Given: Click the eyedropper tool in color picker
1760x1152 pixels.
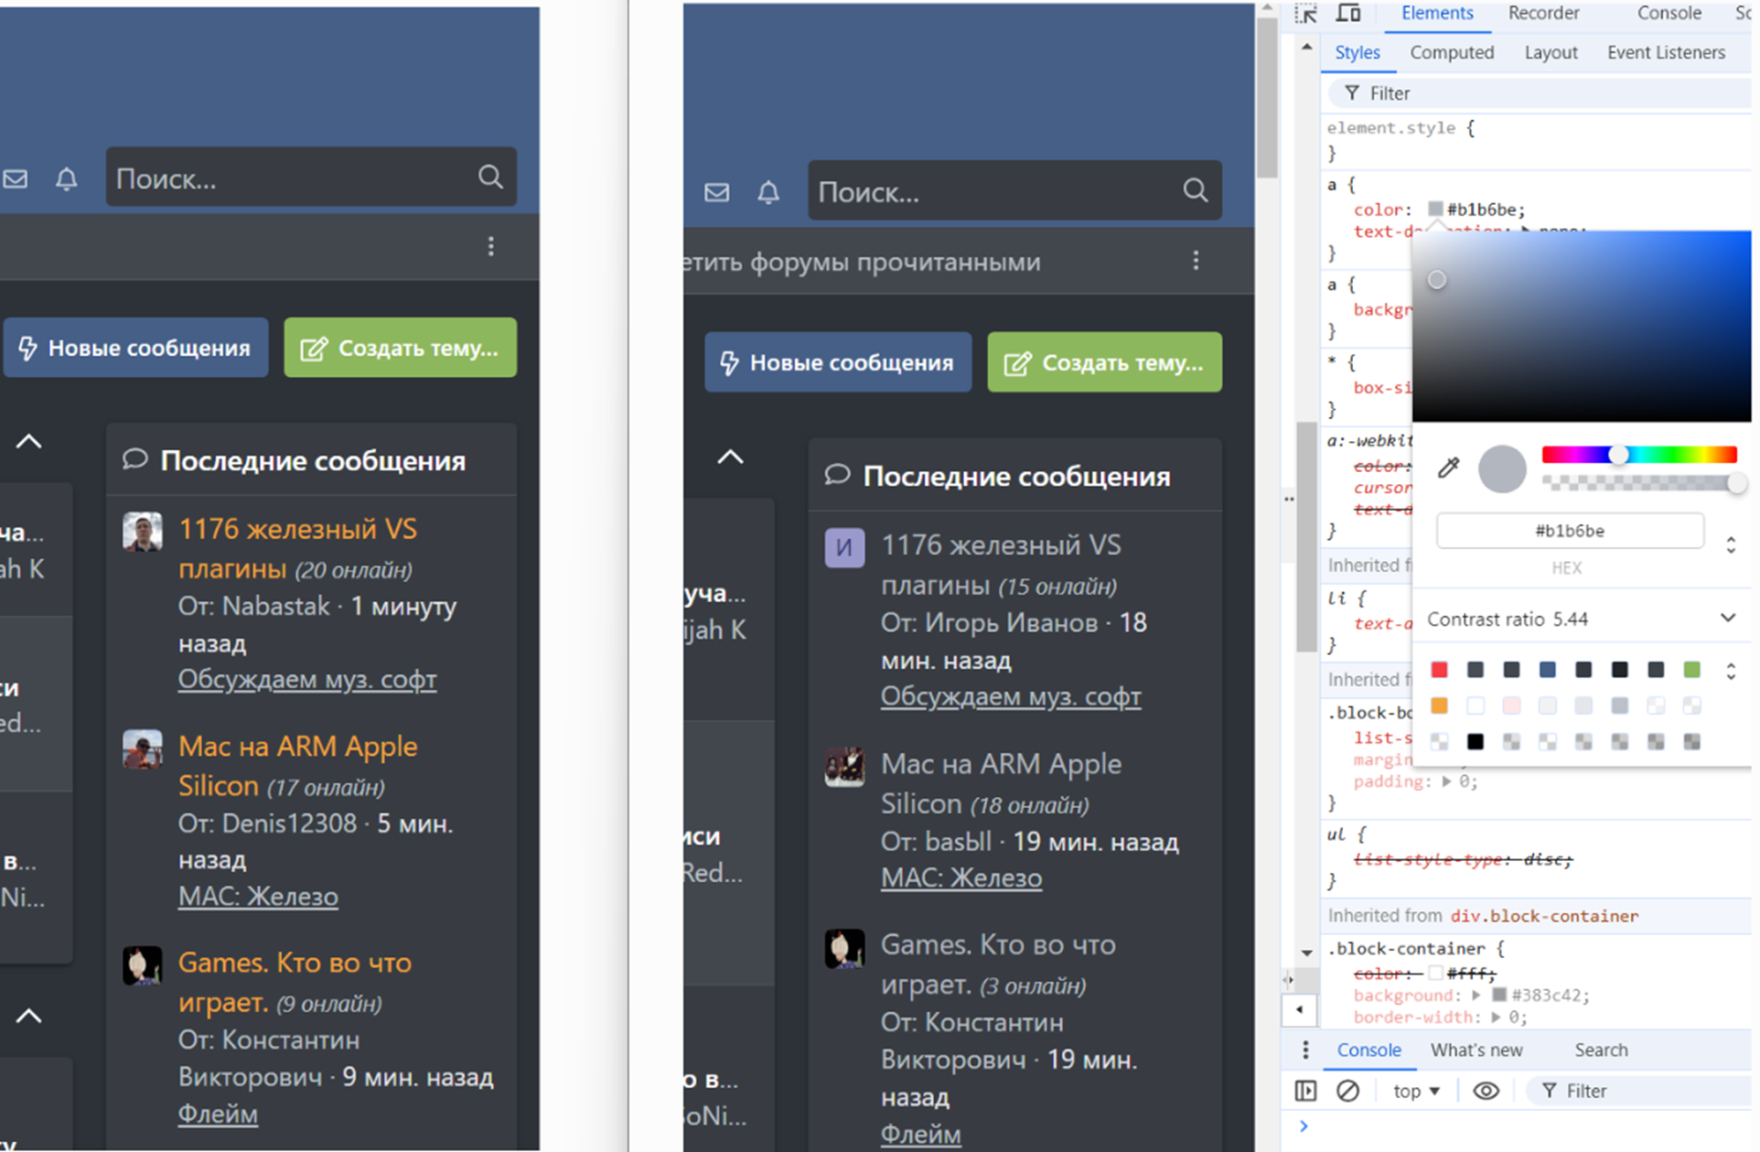Looking at the screenshot, I should click(x=1448, y=468).
